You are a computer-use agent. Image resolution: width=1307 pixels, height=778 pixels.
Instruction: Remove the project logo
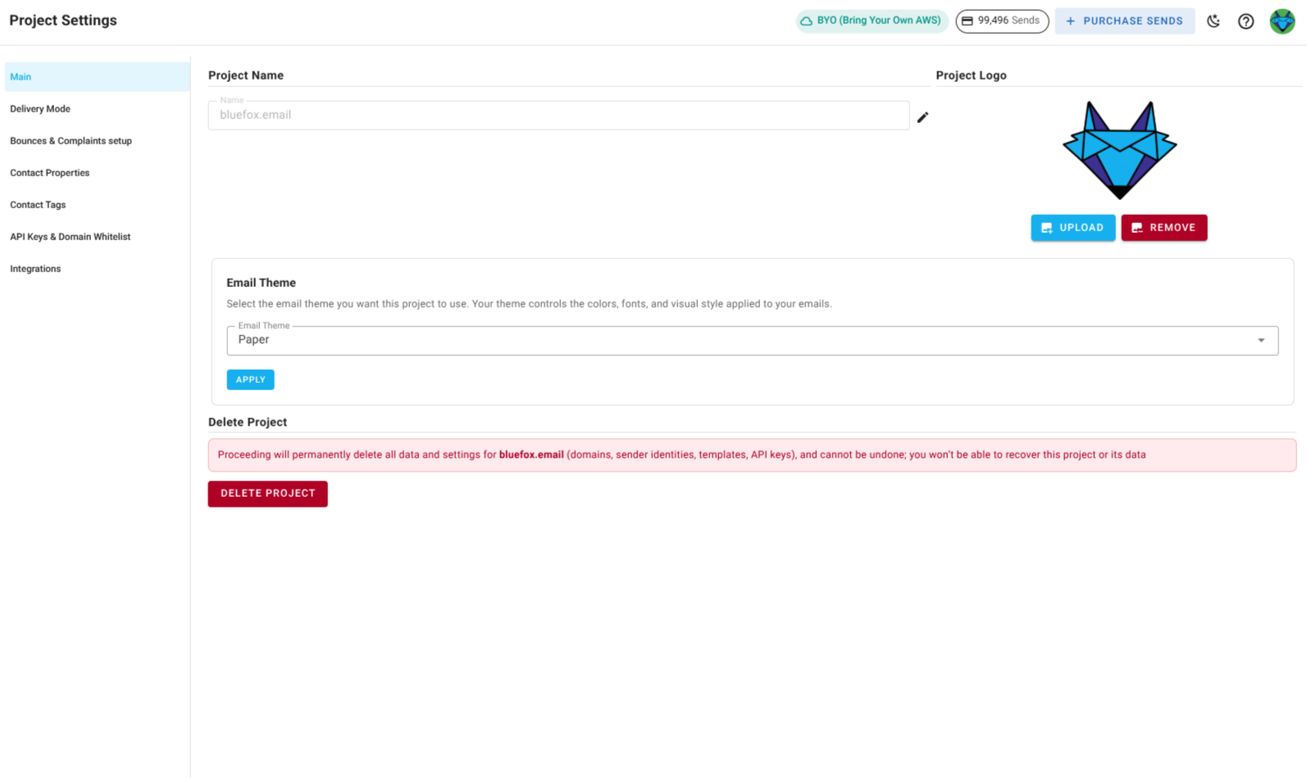[1164, 228]
